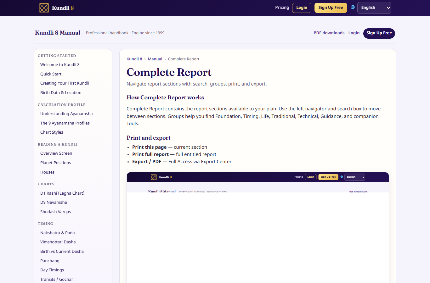Open Birth vs Current Dasha page

tap(62, 252)
